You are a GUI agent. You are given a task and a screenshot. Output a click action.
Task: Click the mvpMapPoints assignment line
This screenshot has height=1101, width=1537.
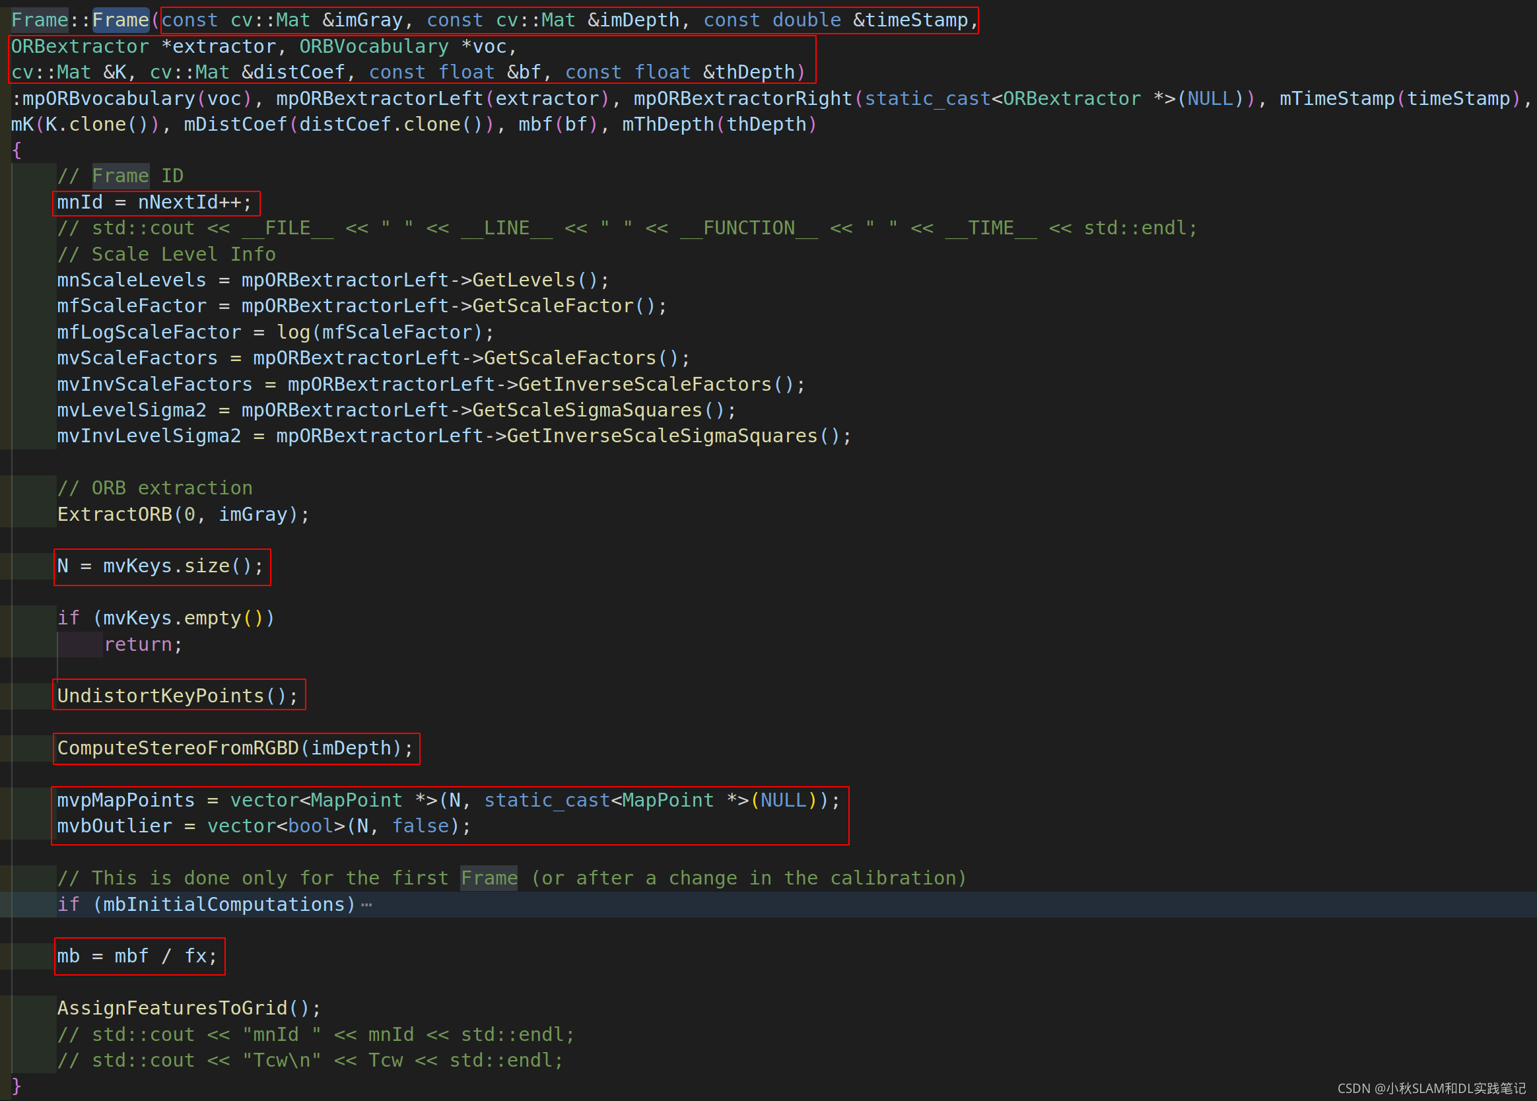[x=448, y=800]
